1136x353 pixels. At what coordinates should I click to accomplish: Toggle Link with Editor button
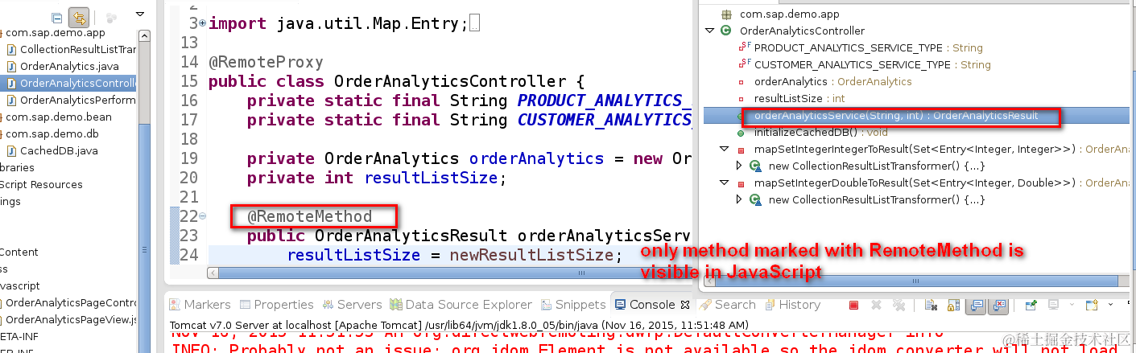coord(79,17)
